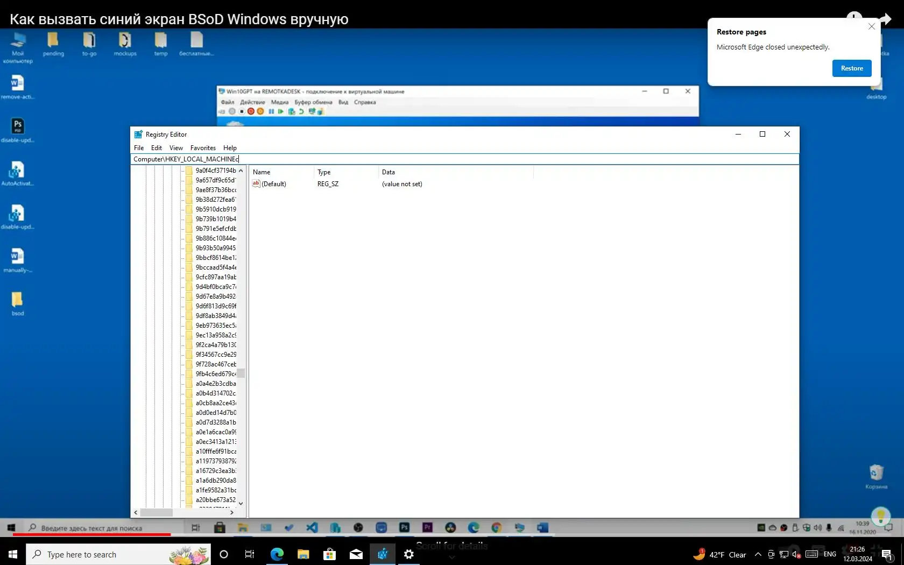The height and width of the screenshot is (565, 904).
Task: Select the Корзина recycle bin icon
Action: pos(876,477)
